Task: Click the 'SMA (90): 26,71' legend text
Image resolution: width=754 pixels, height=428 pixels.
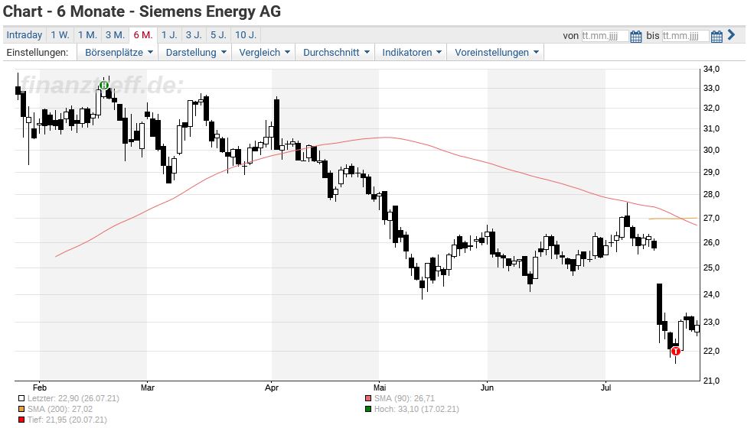Action: (x=404, y=398)
